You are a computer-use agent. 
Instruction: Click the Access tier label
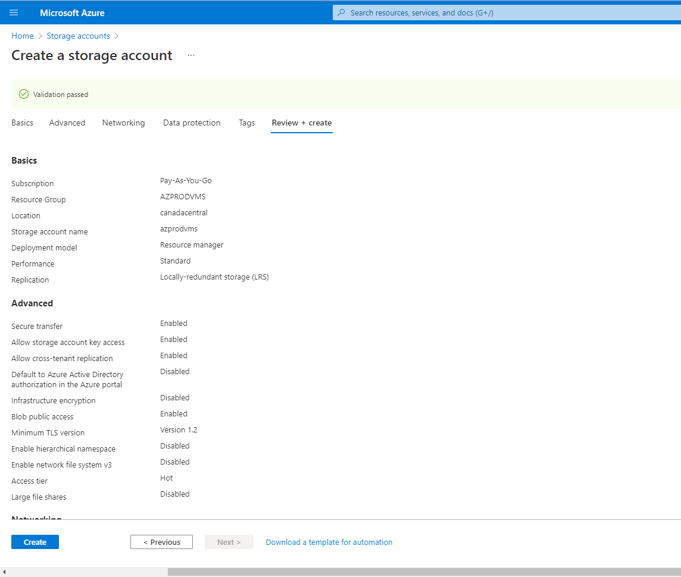(30, 481)
